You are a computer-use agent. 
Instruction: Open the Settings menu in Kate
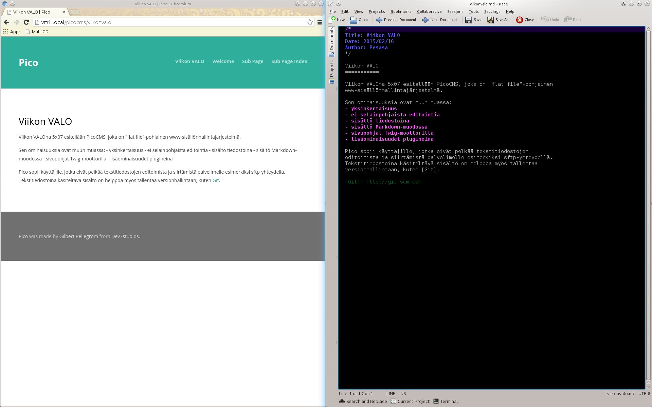tap(492, 12)
